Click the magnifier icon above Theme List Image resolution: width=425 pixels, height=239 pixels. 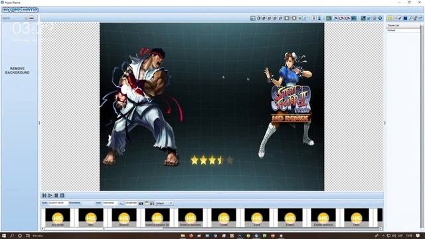pos(410,18)
